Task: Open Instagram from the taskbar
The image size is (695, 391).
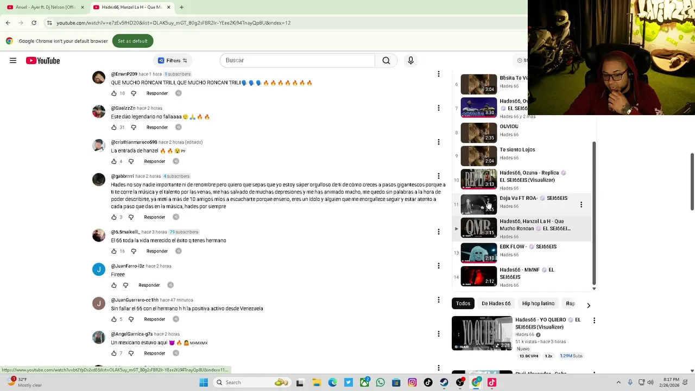Action: click(412, 382)
